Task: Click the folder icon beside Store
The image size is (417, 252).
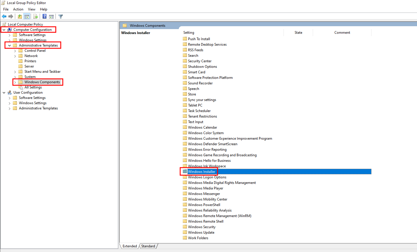Action: click(x=185, y=94)
